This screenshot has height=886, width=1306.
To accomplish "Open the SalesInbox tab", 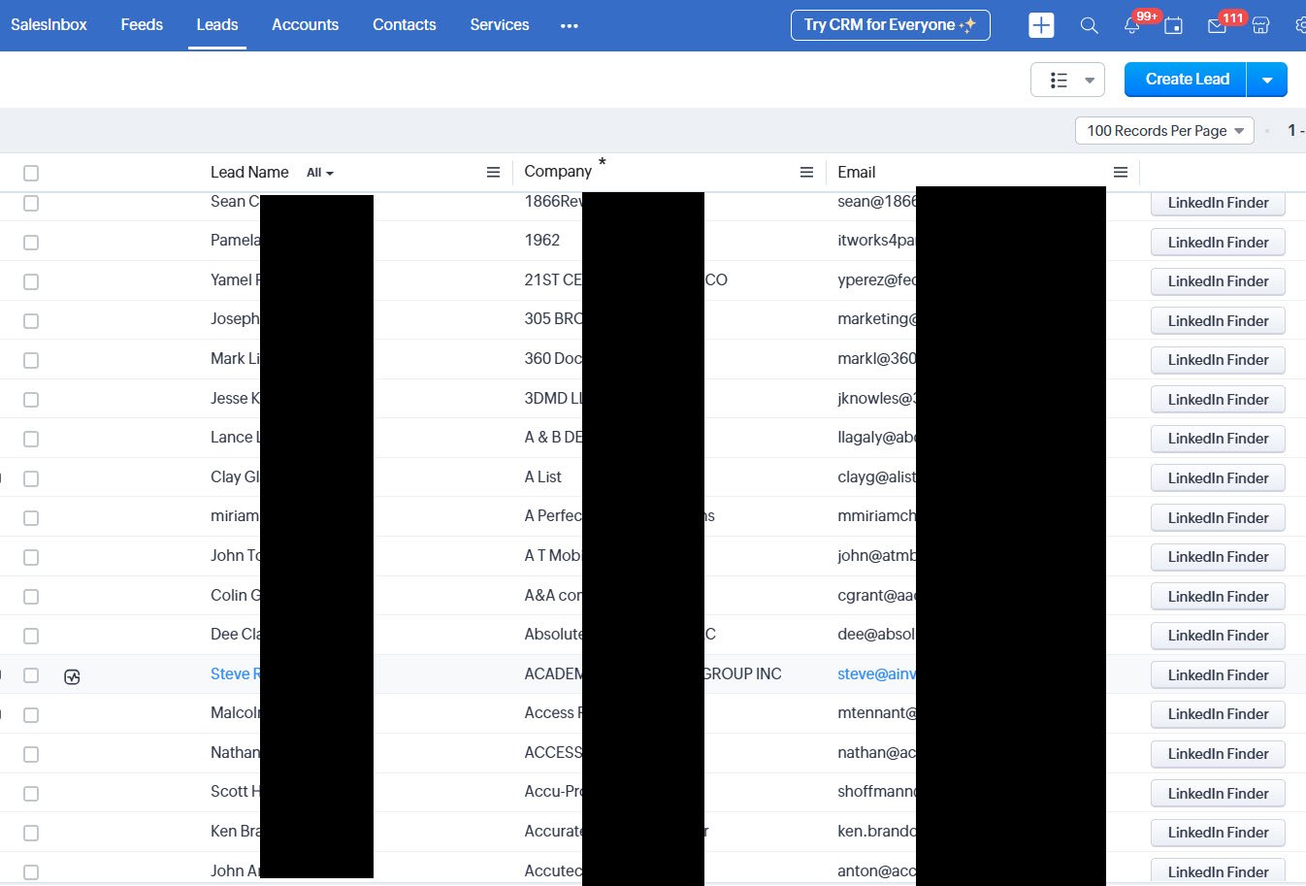I will pos(49,25).
